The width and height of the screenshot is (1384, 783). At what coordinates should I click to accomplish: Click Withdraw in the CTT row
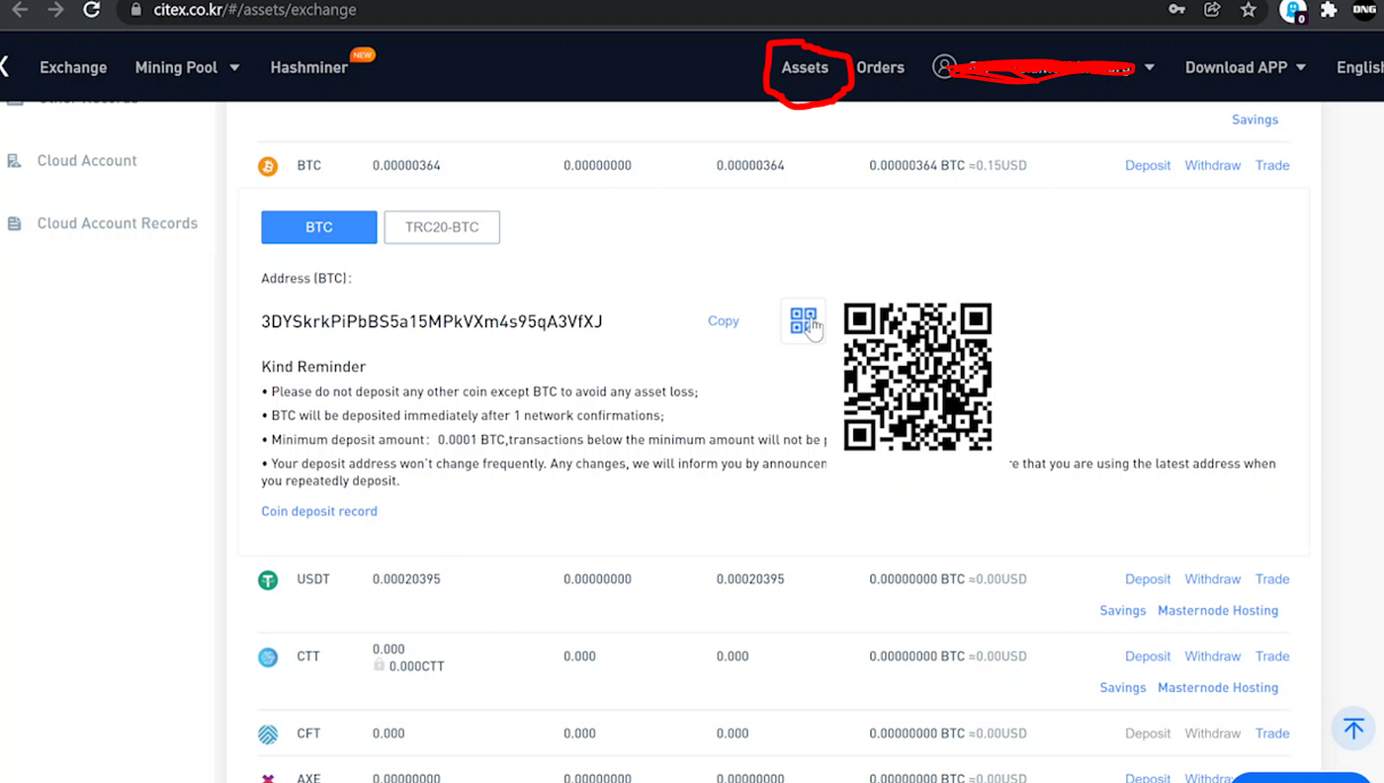tap(1213, 656)
